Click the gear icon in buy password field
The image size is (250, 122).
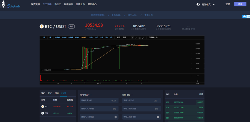pos(116,117)
